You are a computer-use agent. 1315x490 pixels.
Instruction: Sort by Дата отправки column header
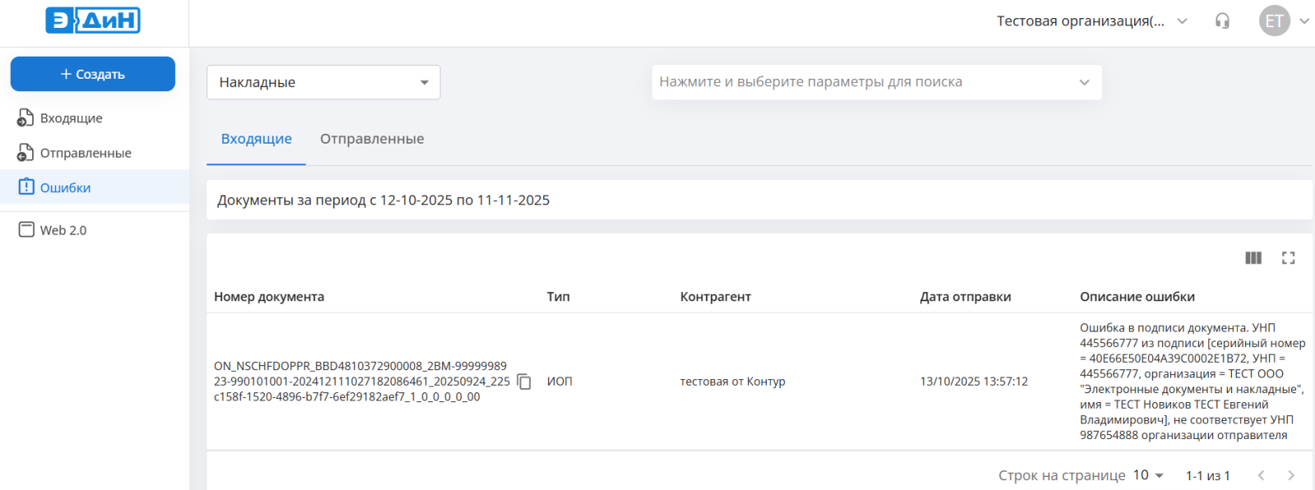pos(965,297)
